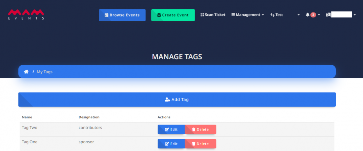Viewport: 363px width, 151px height.
Task: Open the Browse Events page
Action: pyautogui.click(x=122, y=15)
